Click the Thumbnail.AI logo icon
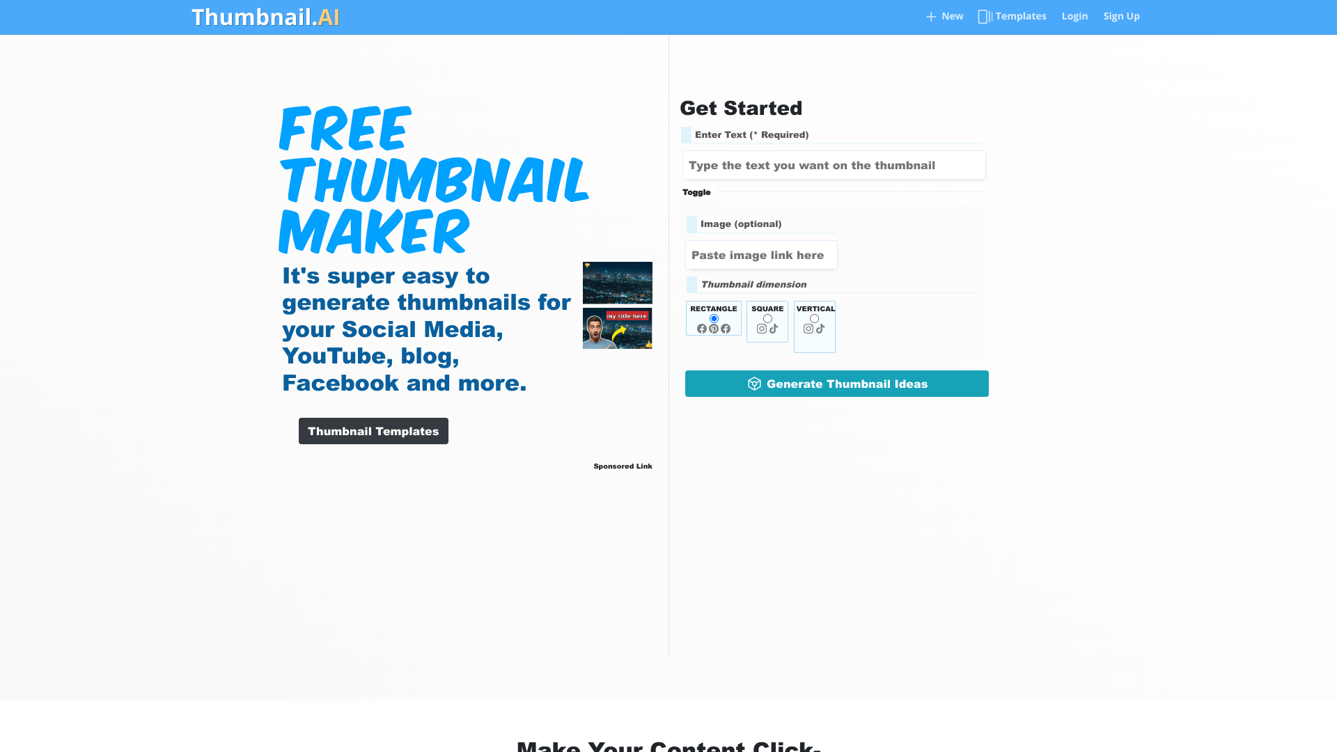 (265, 17)
